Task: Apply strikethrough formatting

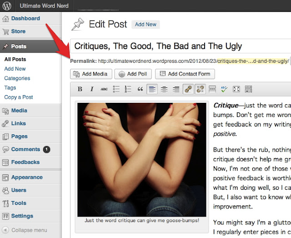Action: pos(104,89)
